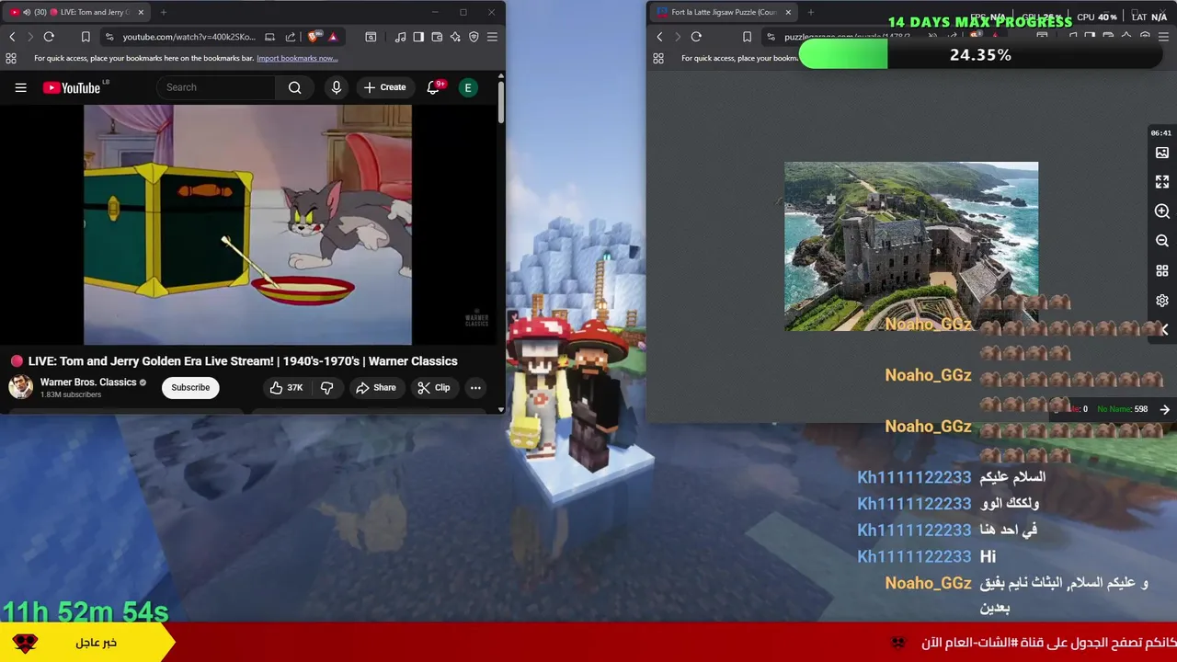Viewport: 1177px width, 662px height.
Task: Collapse the puzzle side toolbar chevron
Action: pyautogui.click(x=1164, y=329)
